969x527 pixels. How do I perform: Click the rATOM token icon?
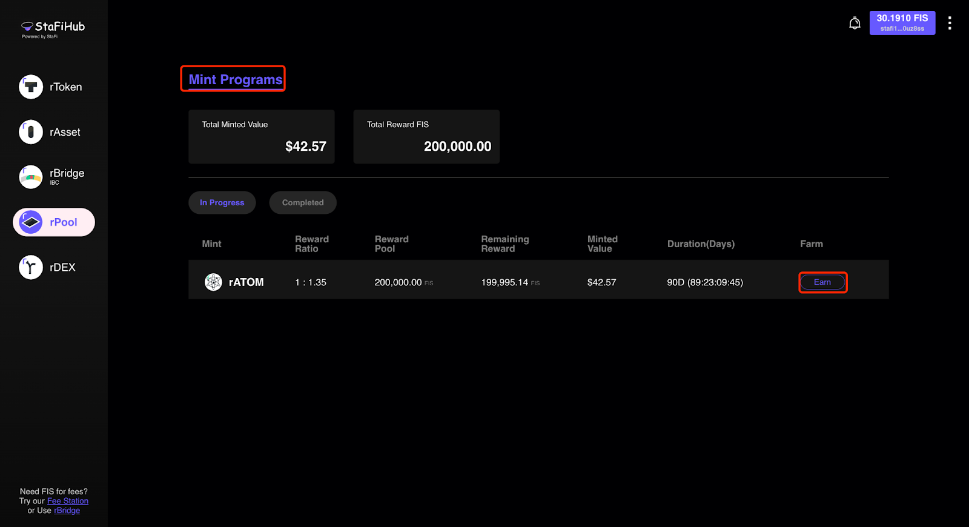coord(213,282)
